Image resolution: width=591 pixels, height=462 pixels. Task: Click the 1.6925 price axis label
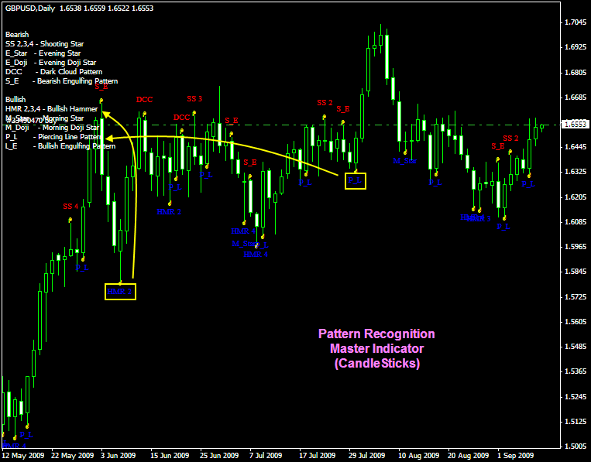pos(575,47)
